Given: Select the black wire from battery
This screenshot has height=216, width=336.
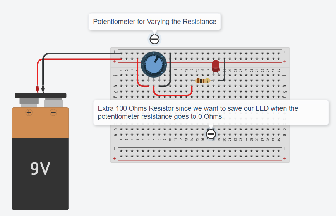Looking at the screenshot, I should [x=81, y=54].
